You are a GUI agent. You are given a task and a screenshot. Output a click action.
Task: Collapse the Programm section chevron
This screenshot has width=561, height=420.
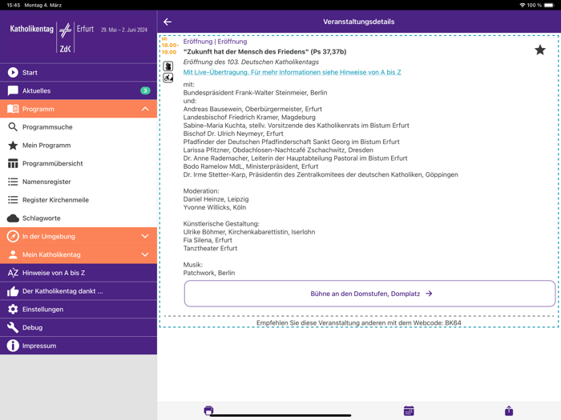(x=145, y=109)
